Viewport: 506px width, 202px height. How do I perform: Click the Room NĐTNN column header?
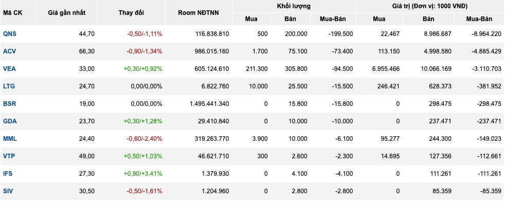(198, 13)
